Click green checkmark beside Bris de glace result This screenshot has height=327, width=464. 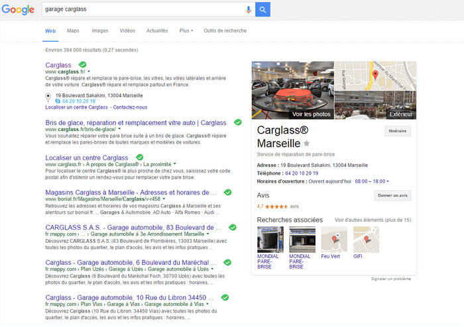tap(237, 122)
